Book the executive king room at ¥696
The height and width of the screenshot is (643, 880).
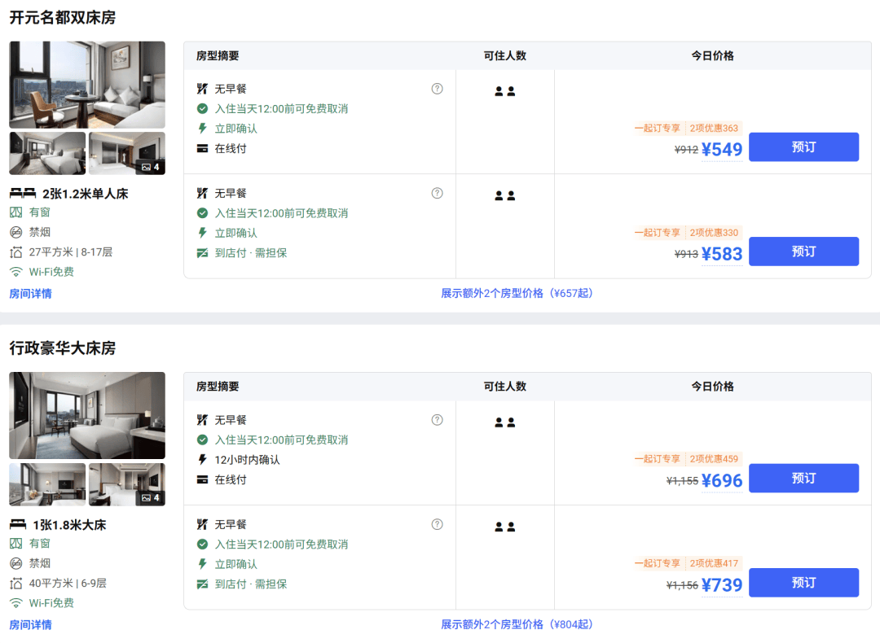click(803, 479)
